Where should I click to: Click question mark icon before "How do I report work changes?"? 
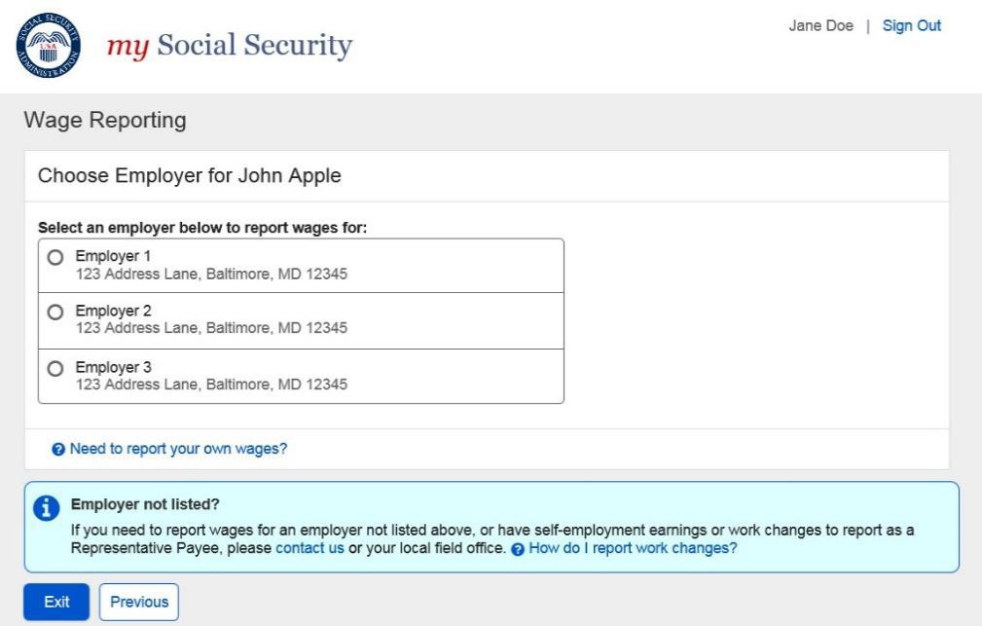pyautogui.click(x=519, y=549)
